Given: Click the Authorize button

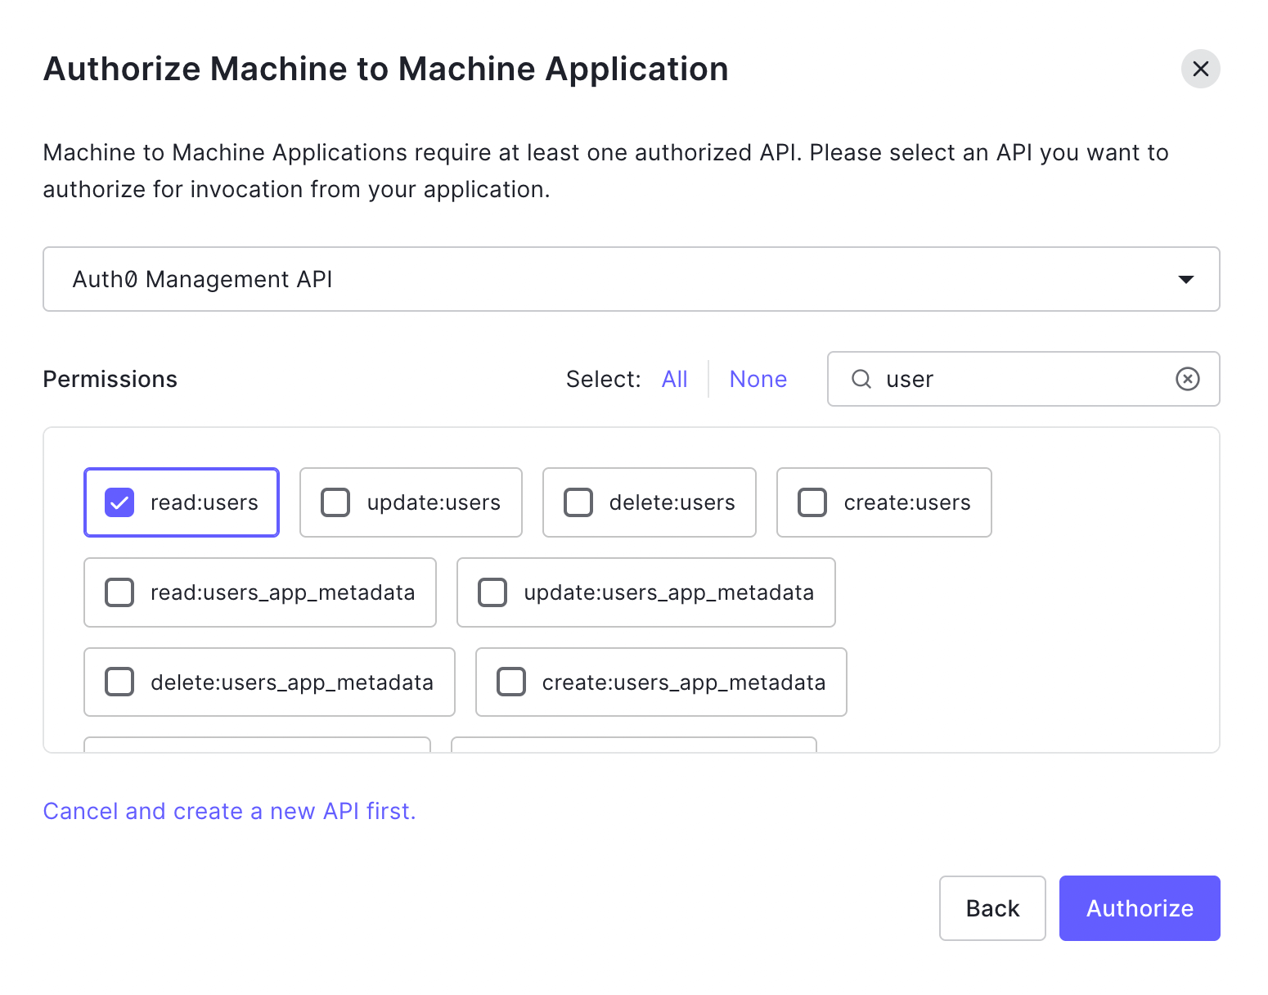Looking at the screenshot, I should click(1140, 908).
